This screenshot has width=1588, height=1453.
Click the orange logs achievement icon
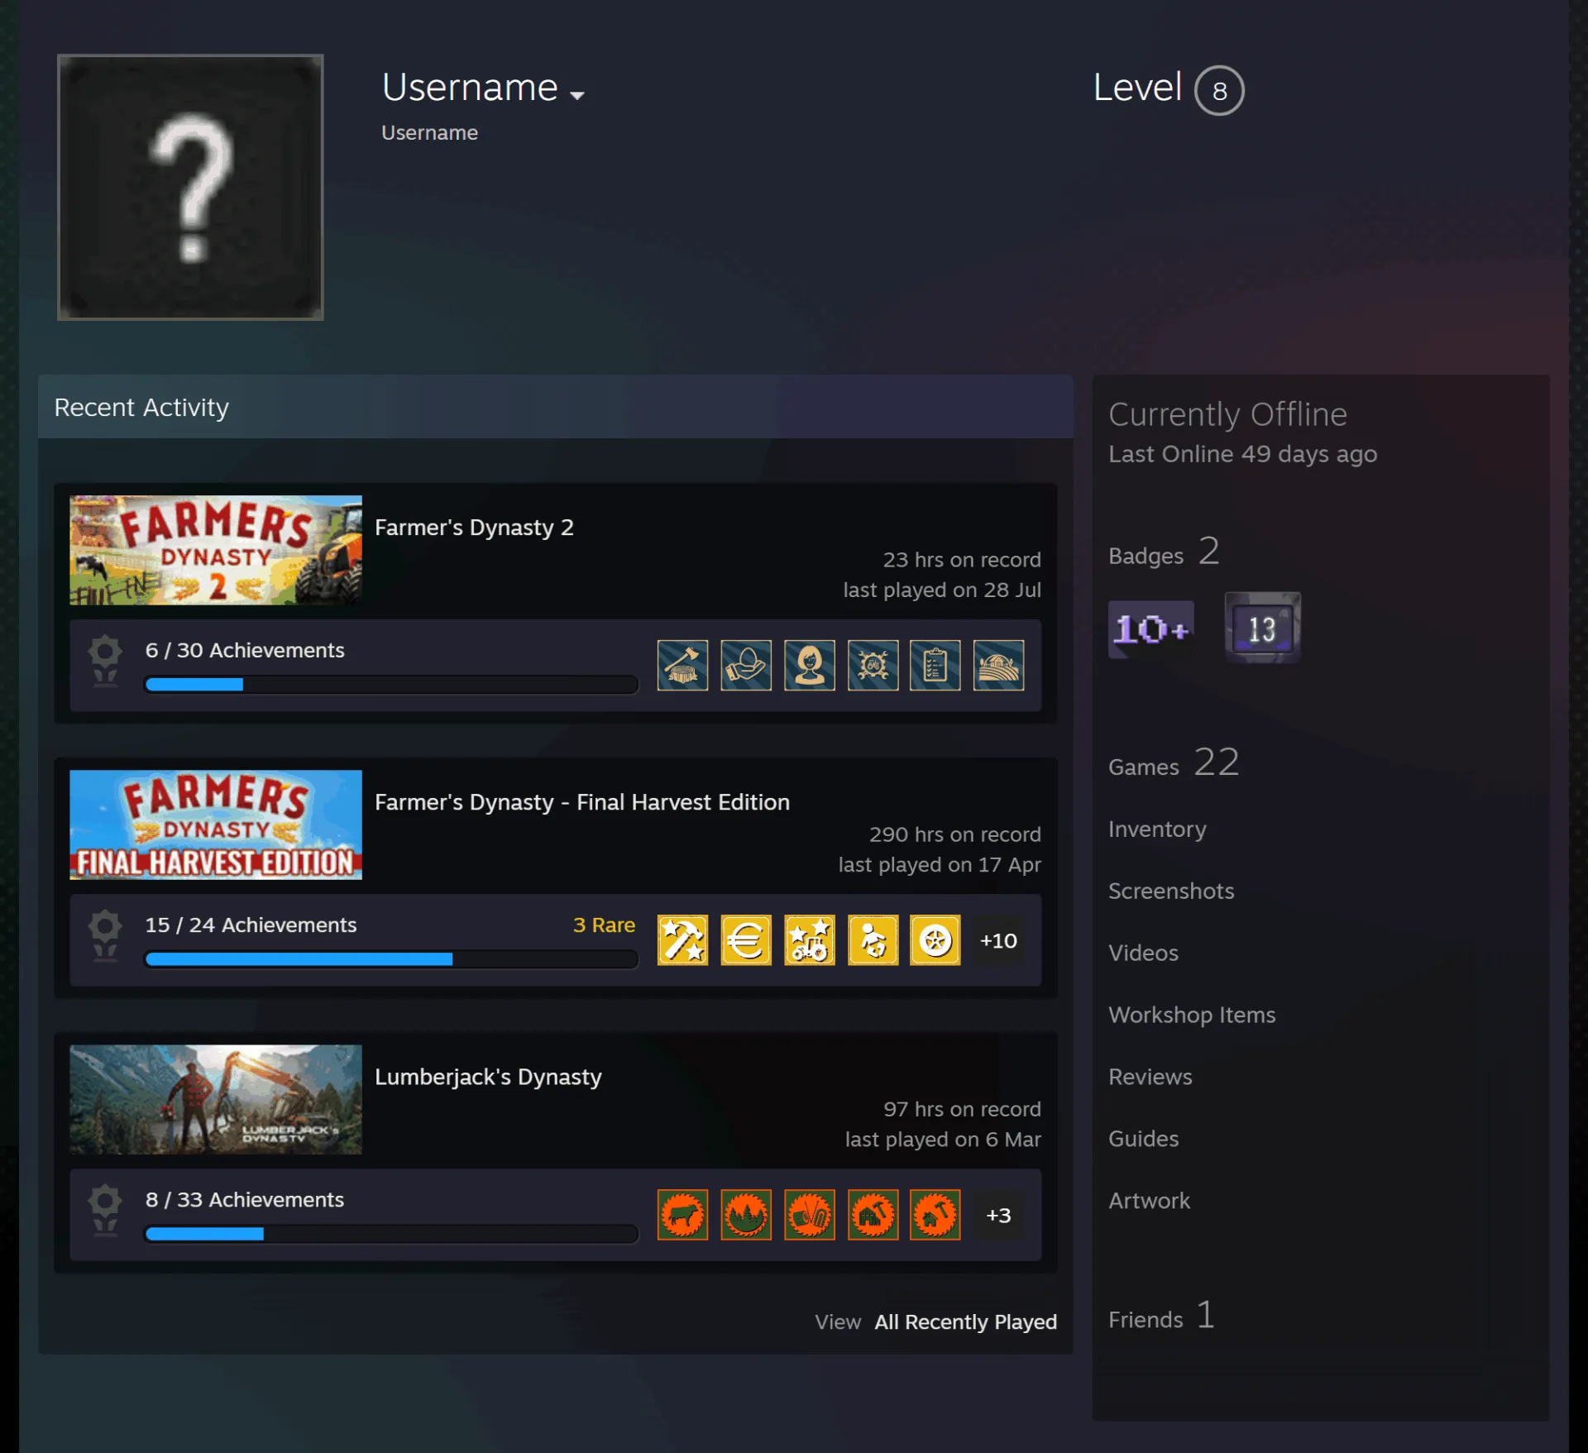810,1215
